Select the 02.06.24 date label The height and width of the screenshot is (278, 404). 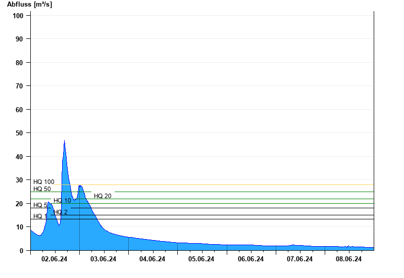(x=55, y=259)
